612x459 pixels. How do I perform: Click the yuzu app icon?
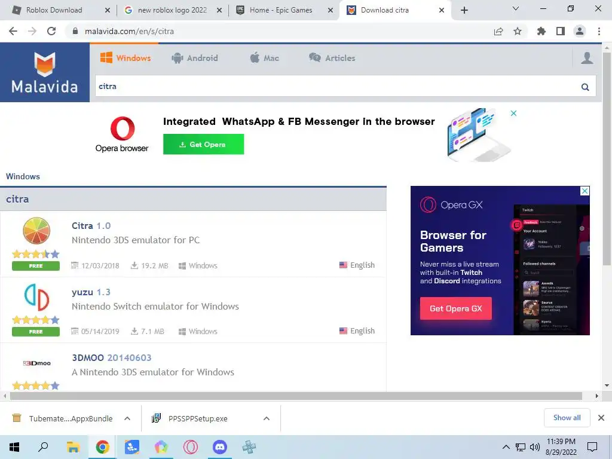click(x=36, y=296)
